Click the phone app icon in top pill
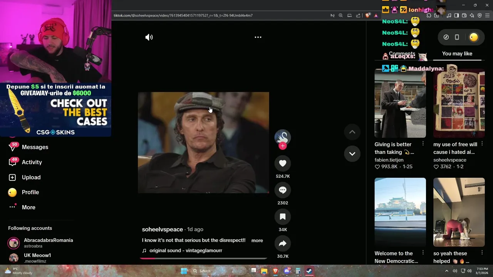493x277 pixels. (x=457, y=37)
